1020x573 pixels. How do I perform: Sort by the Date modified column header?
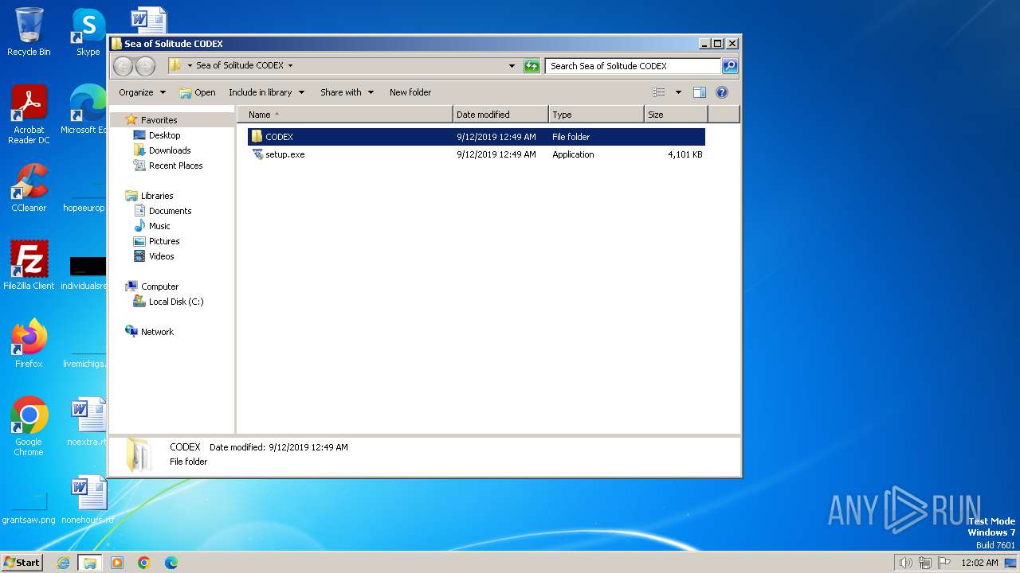(500, 115)
